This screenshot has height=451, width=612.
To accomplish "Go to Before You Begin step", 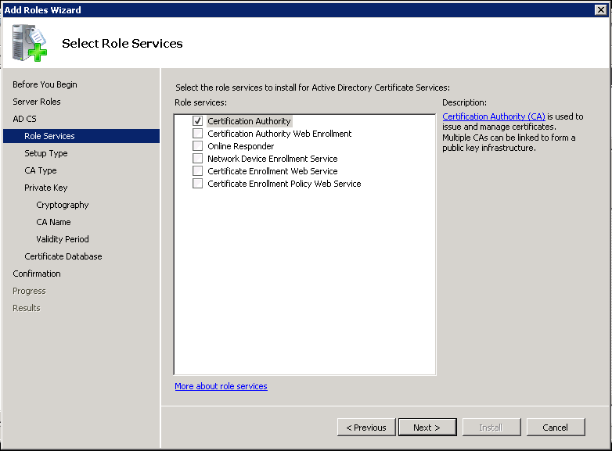I will pyautogui.click(x=45, y=84).
